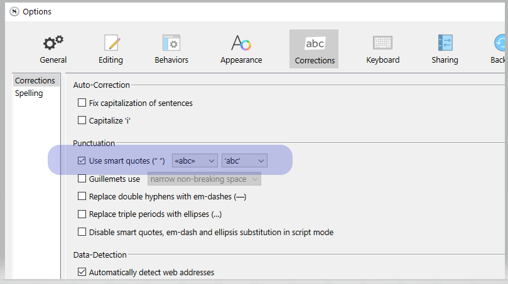Open the Keyboard options icon

[382, 43]
